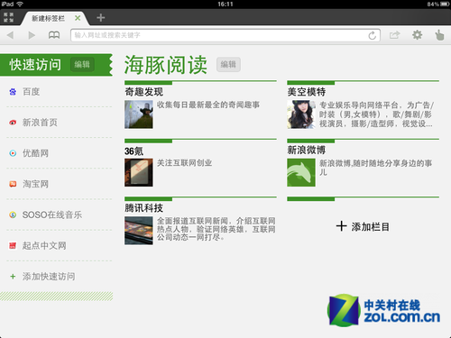Go back with the left arrow icon
451x338 pixels.
10,35
